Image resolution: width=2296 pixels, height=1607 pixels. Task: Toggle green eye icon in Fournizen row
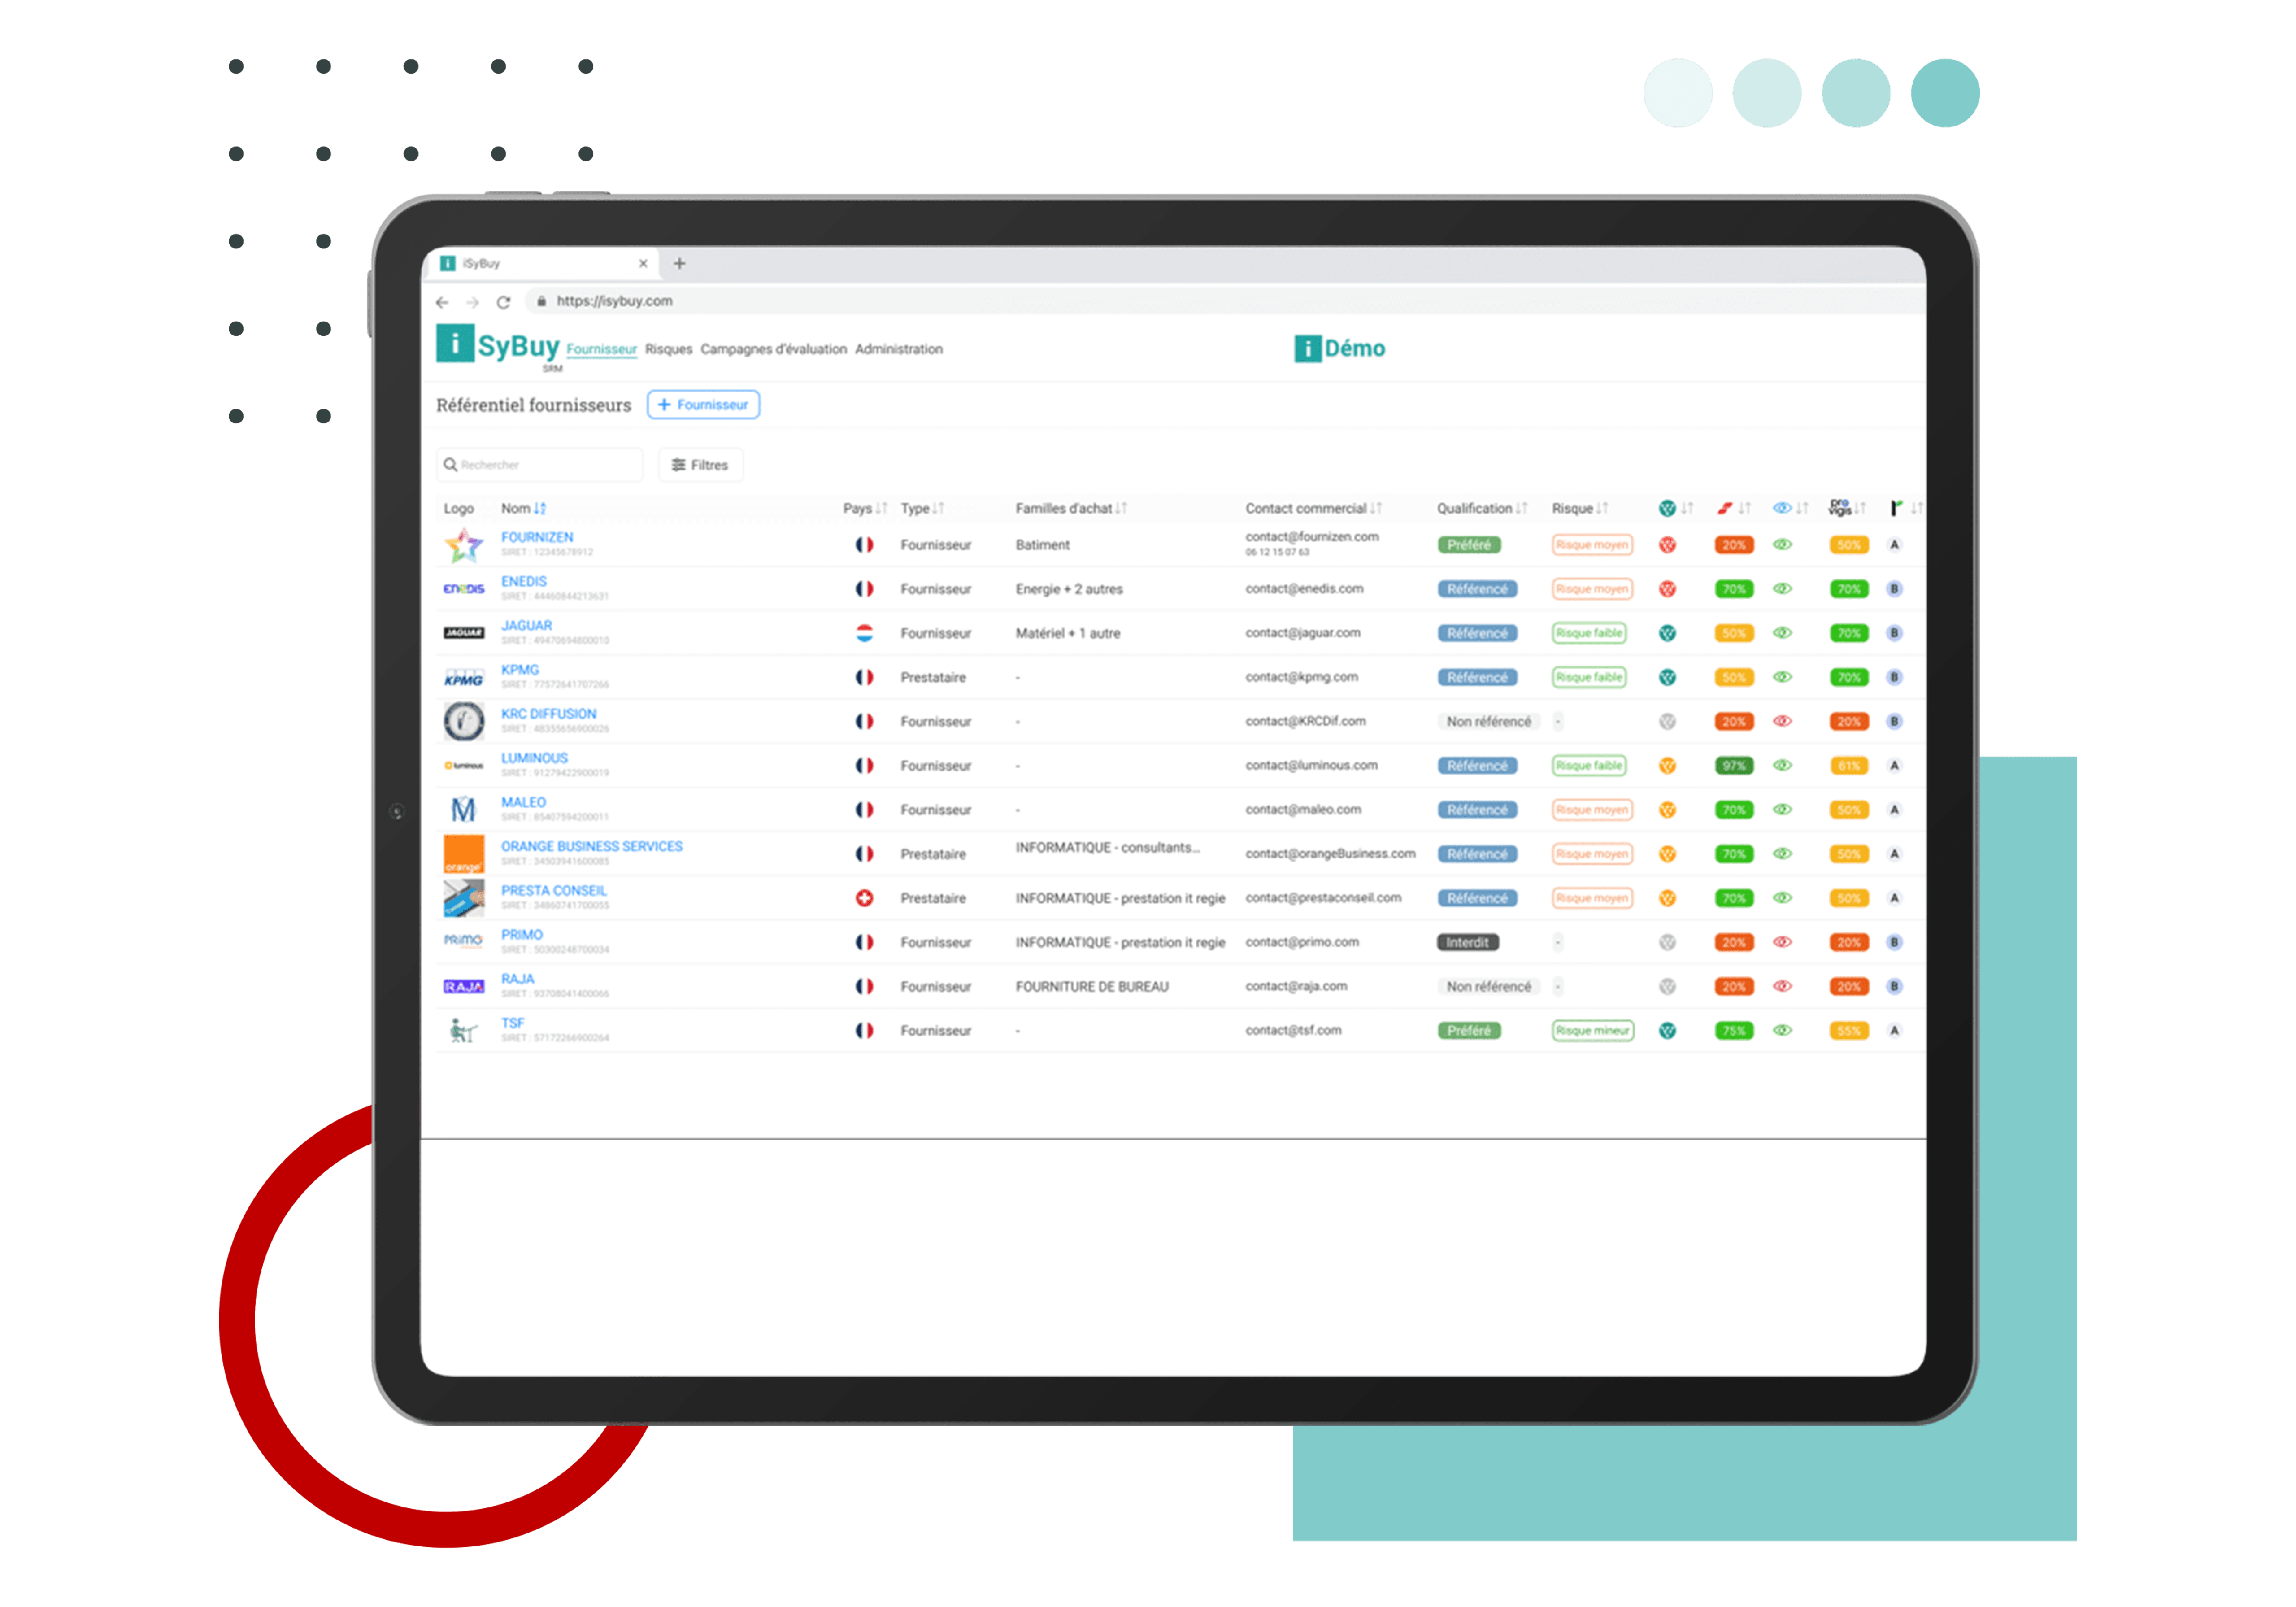click(x=1782, y=545)
